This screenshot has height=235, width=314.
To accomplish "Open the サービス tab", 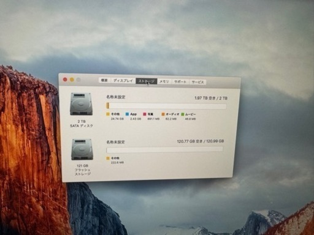I will coord(197,82).
